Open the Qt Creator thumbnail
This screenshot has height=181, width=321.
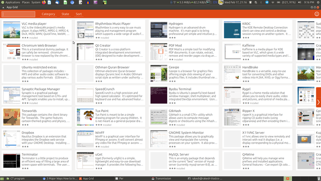pos(85,51)
